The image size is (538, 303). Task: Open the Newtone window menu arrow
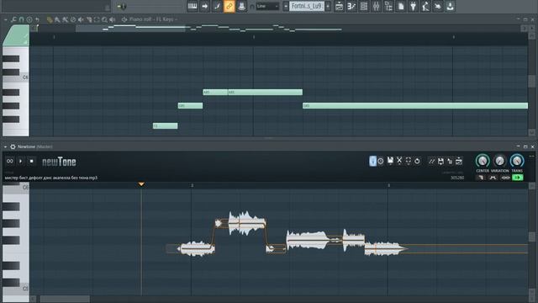[6, 146]
